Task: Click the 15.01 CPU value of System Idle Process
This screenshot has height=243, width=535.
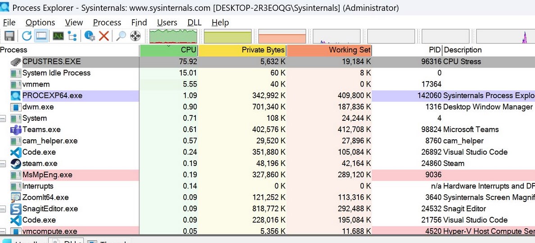Action: tap(188, 73)
